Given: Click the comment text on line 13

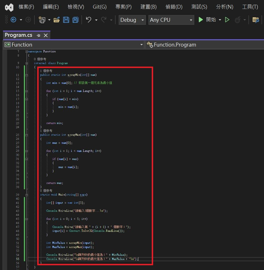Looking at the screenshot, I should tap(93, 83).
